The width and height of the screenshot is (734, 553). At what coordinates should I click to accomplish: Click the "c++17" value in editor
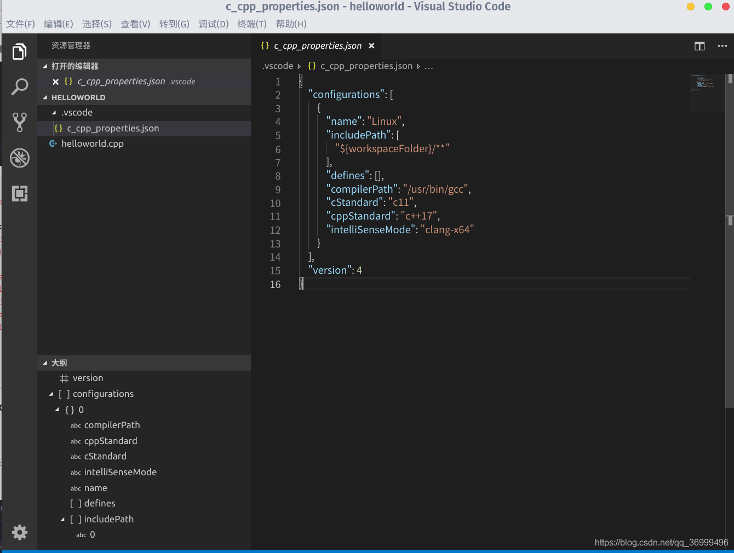click(418, 216)
